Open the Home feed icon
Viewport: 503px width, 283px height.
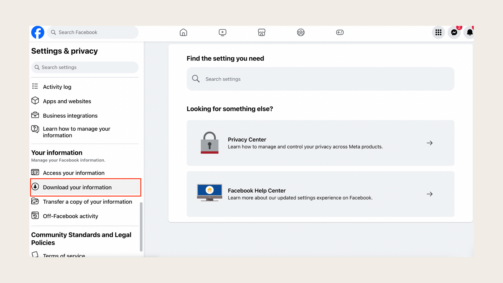(x=183, y=32)
